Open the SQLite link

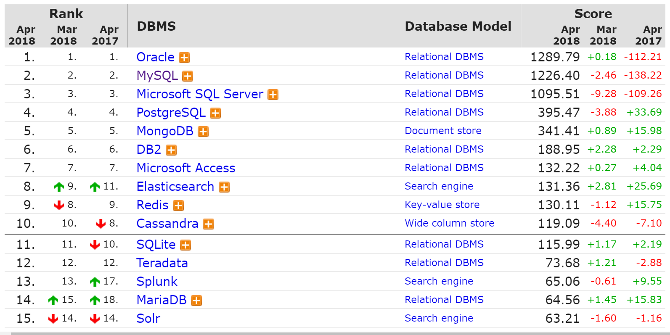coord(156,245)
